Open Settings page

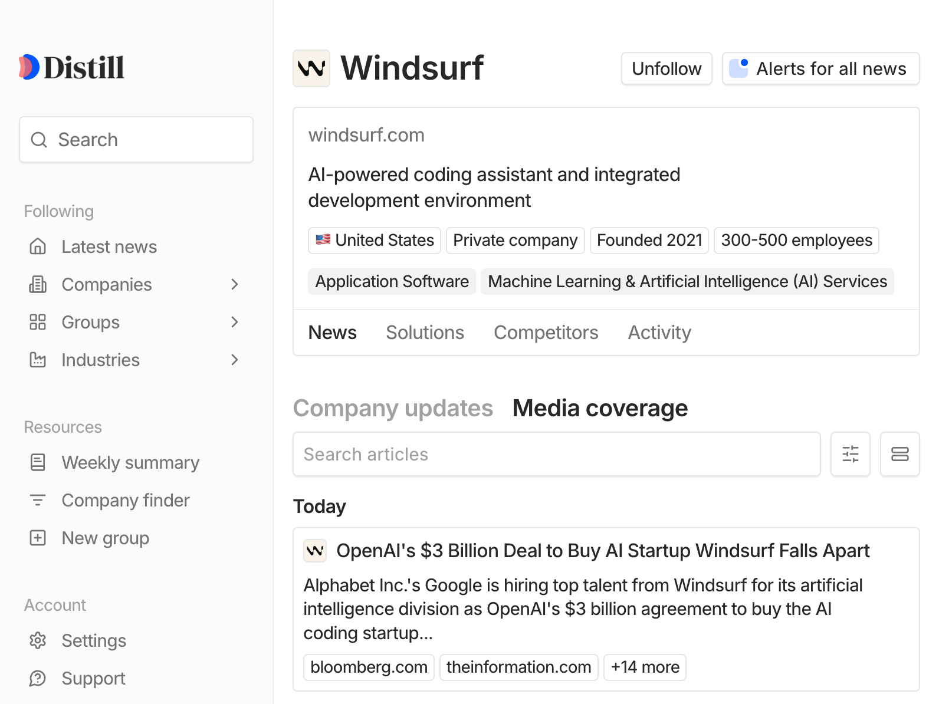(x=94, y=640)
